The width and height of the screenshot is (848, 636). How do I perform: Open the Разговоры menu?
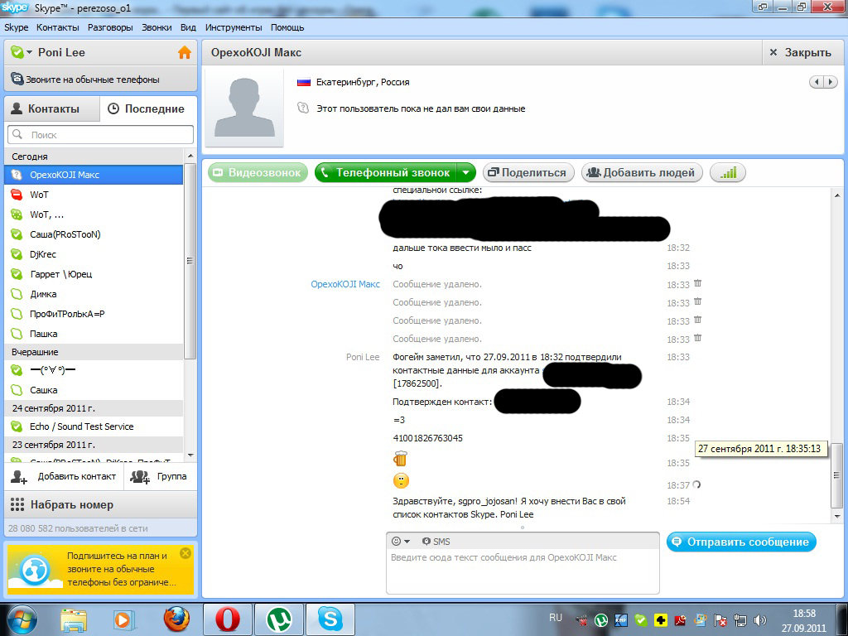pyautogui.click(x=110, y=27)
